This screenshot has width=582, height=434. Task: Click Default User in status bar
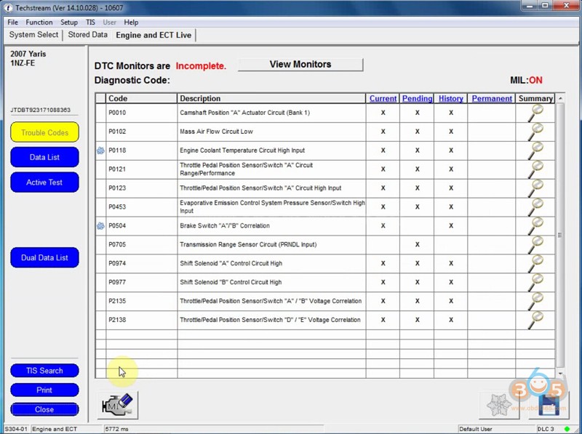[476, 429]
